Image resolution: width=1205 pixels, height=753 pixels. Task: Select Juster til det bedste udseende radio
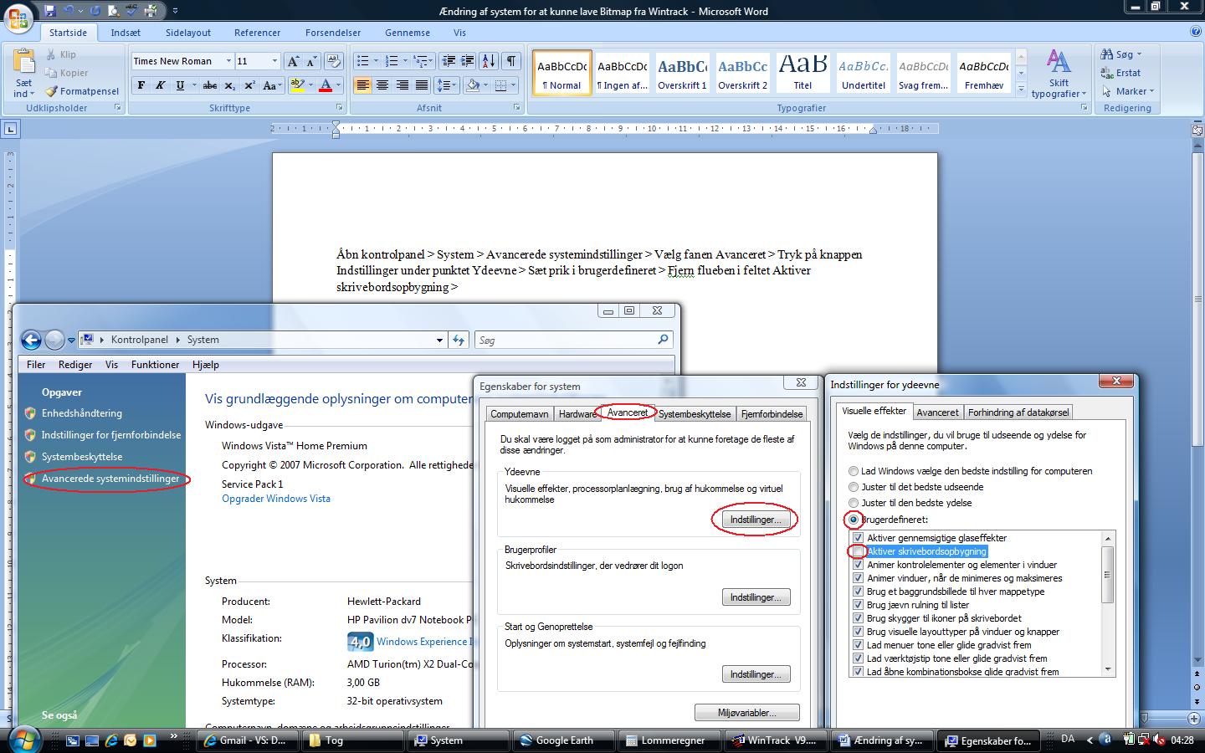click(854, 487)
